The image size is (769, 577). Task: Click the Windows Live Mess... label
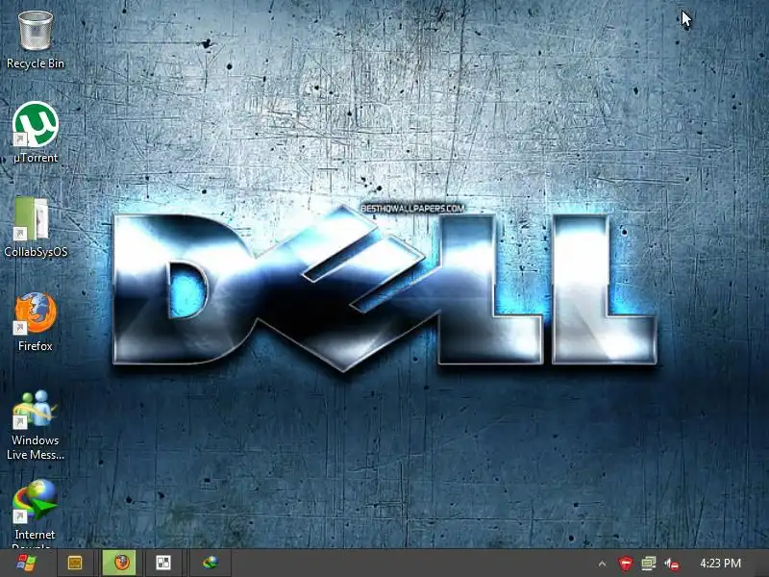(x=36, y=447)
